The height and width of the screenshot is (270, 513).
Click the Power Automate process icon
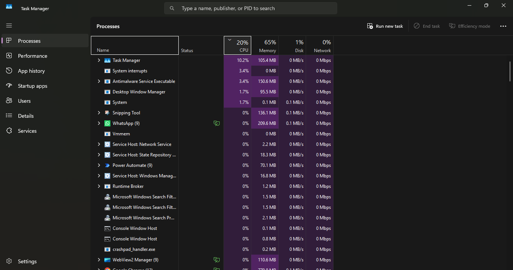[107, 165]
